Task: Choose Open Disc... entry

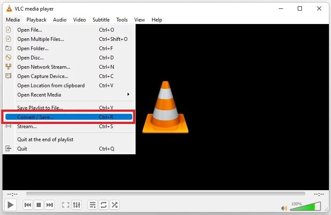Action: pyautogui.click(x=69, y=58)
